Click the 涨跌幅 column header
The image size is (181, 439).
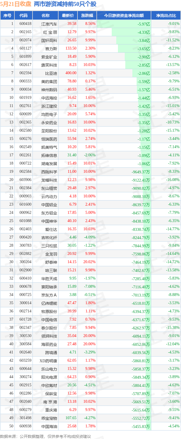(87, 16)
